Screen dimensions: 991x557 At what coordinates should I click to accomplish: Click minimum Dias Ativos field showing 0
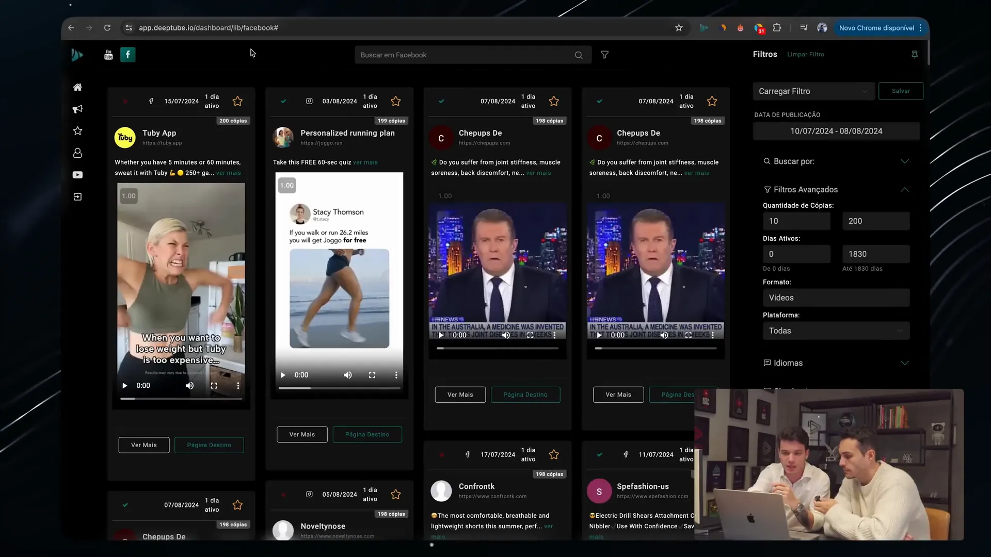[x=796, y=254]
